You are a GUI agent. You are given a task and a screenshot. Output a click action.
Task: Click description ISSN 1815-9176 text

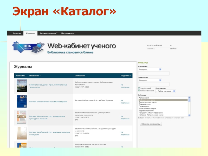(x=82, y=133)
